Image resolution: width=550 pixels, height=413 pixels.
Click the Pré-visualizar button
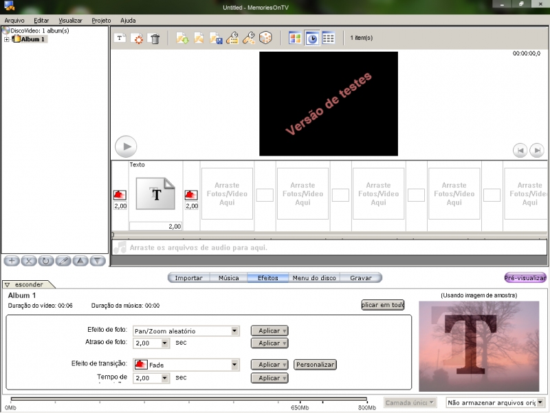pyautogui.click(x=525, y=278)
